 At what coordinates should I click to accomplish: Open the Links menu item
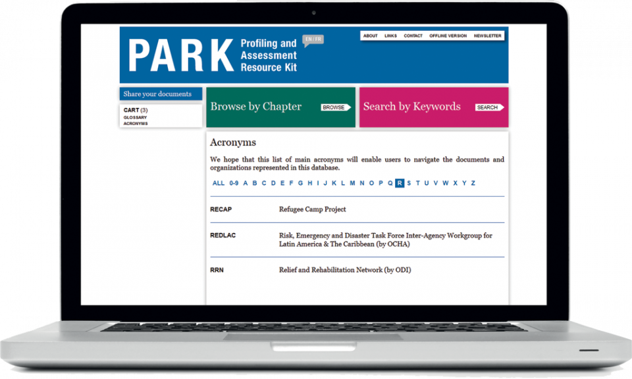(390, 36)
